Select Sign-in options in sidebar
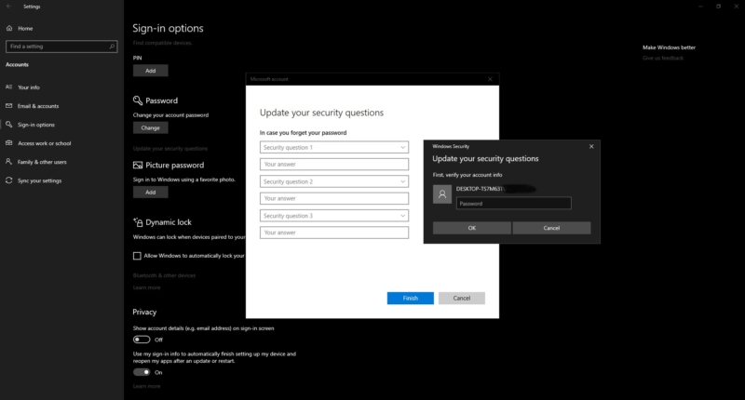745x400 pixels. point(36,125)
